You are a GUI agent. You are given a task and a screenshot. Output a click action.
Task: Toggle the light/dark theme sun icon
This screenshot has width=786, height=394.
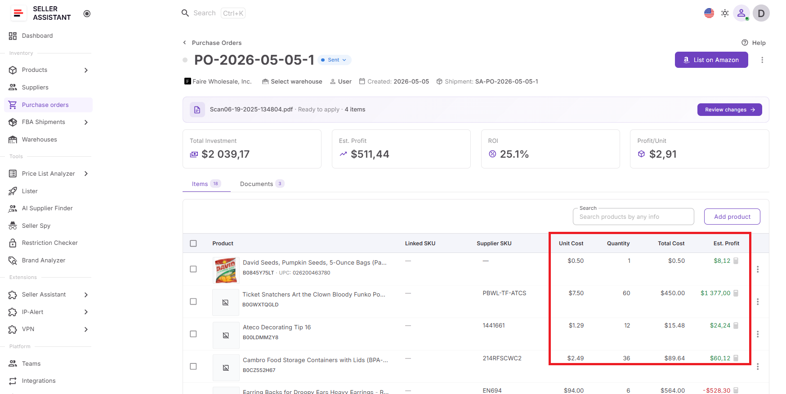(x=725, y=13)
